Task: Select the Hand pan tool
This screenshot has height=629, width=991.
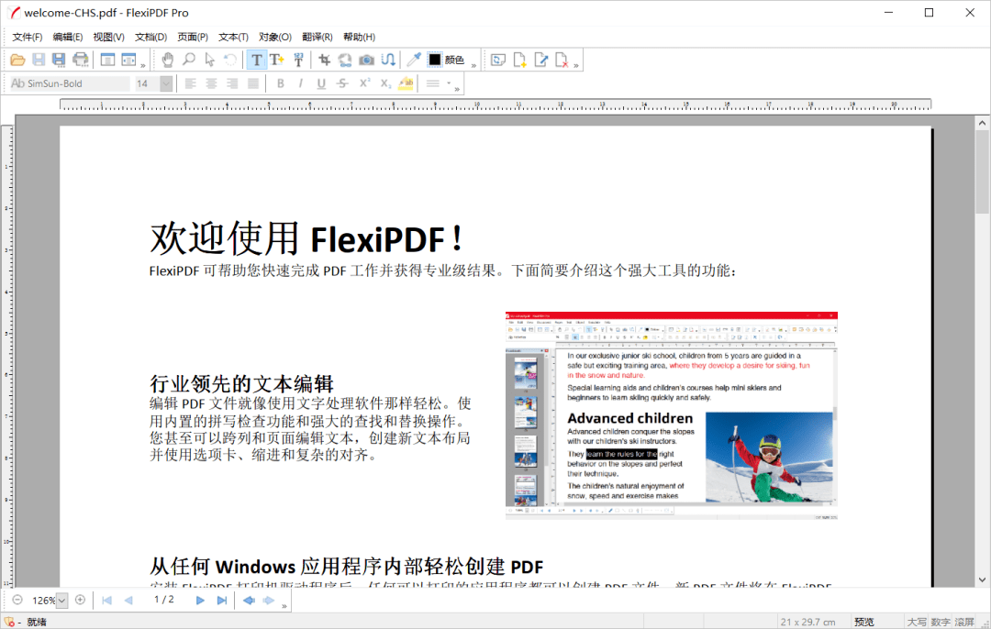Action: pyautogui.click(x=168, y=60)
